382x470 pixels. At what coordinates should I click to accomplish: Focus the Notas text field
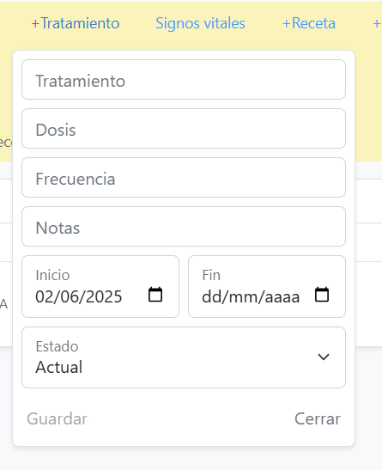pos(184,227)
